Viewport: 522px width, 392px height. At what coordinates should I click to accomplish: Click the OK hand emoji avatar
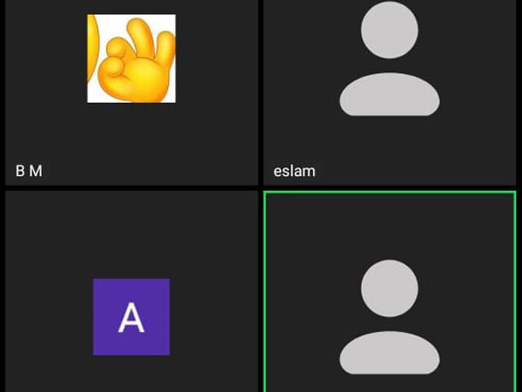131,58
